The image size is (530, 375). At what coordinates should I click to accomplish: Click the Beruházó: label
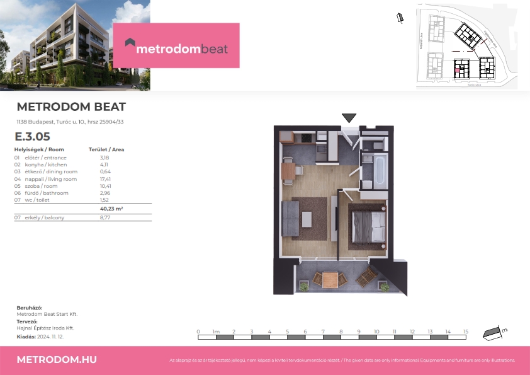(30, 308)
